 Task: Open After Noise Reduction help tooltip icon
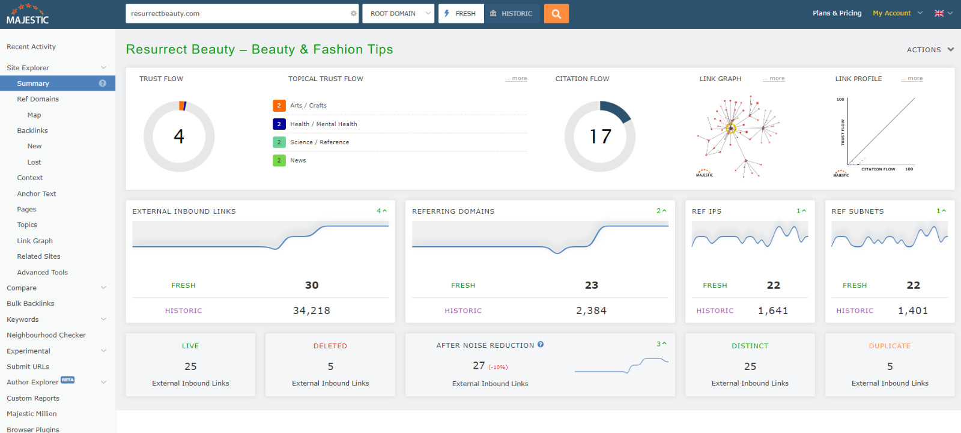pos(541,345)
